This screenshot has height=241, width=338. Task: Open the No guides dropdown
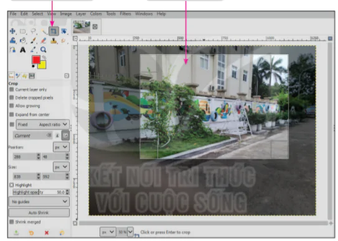pyautogui.click(x=39, y=202)
